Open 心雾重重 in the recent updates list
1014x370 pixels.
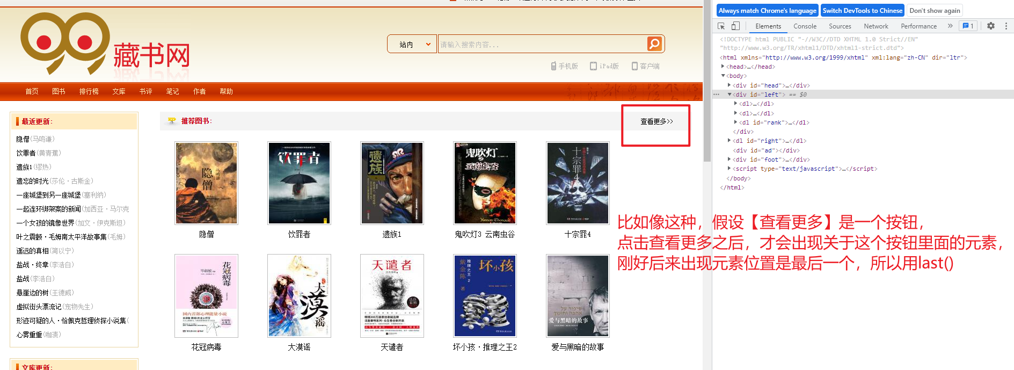pos(29,335)
